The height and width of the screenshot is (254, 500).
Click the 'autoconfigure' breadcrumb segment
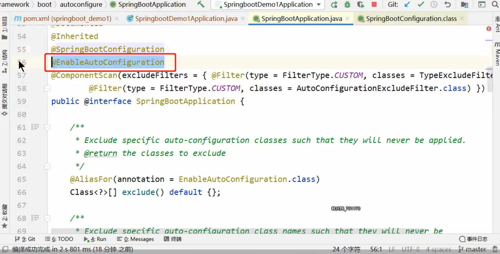coord(81,4)
